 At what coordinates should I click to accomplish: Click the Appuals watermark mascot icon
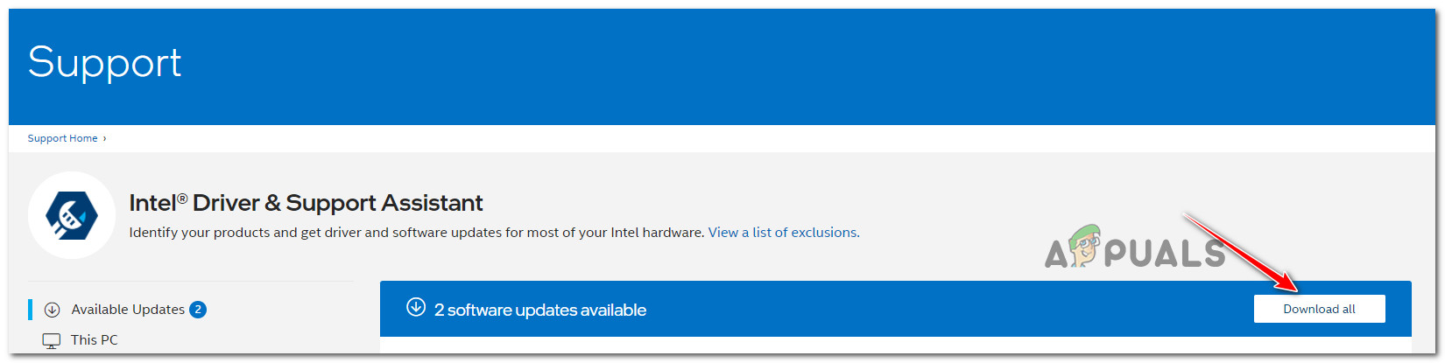tap(1088, 243)
